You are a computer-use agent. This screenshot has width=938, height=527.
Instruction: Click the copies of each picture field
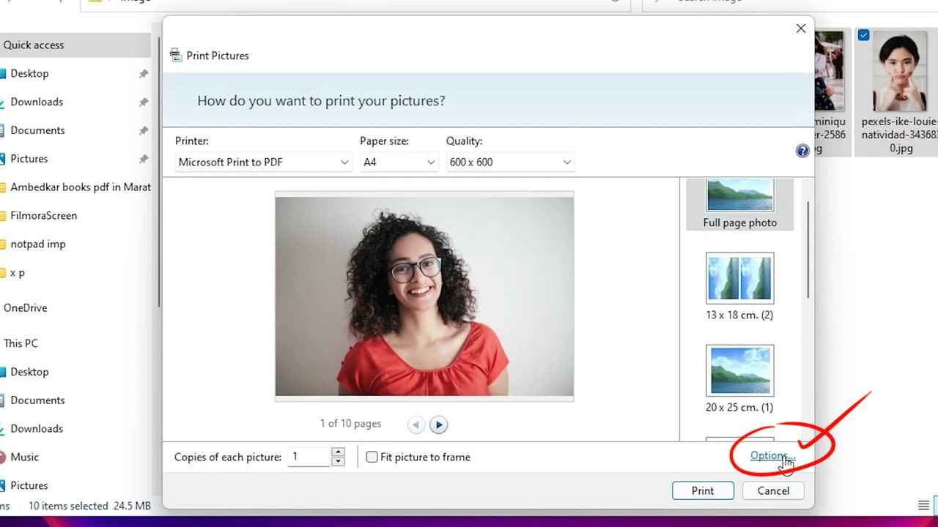(309, 457)
